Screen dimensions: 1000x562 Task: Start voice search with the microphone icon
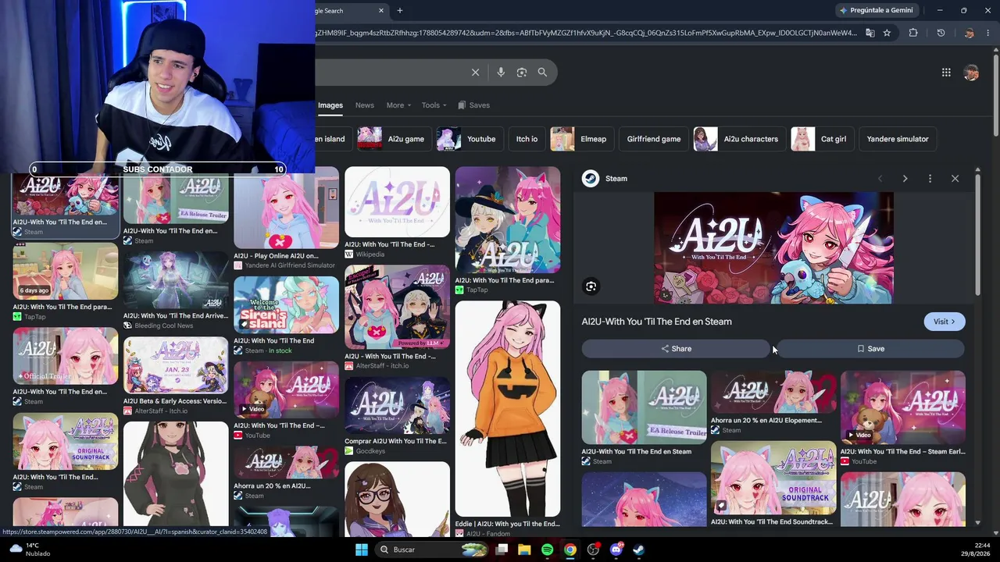tap(501, 73)
